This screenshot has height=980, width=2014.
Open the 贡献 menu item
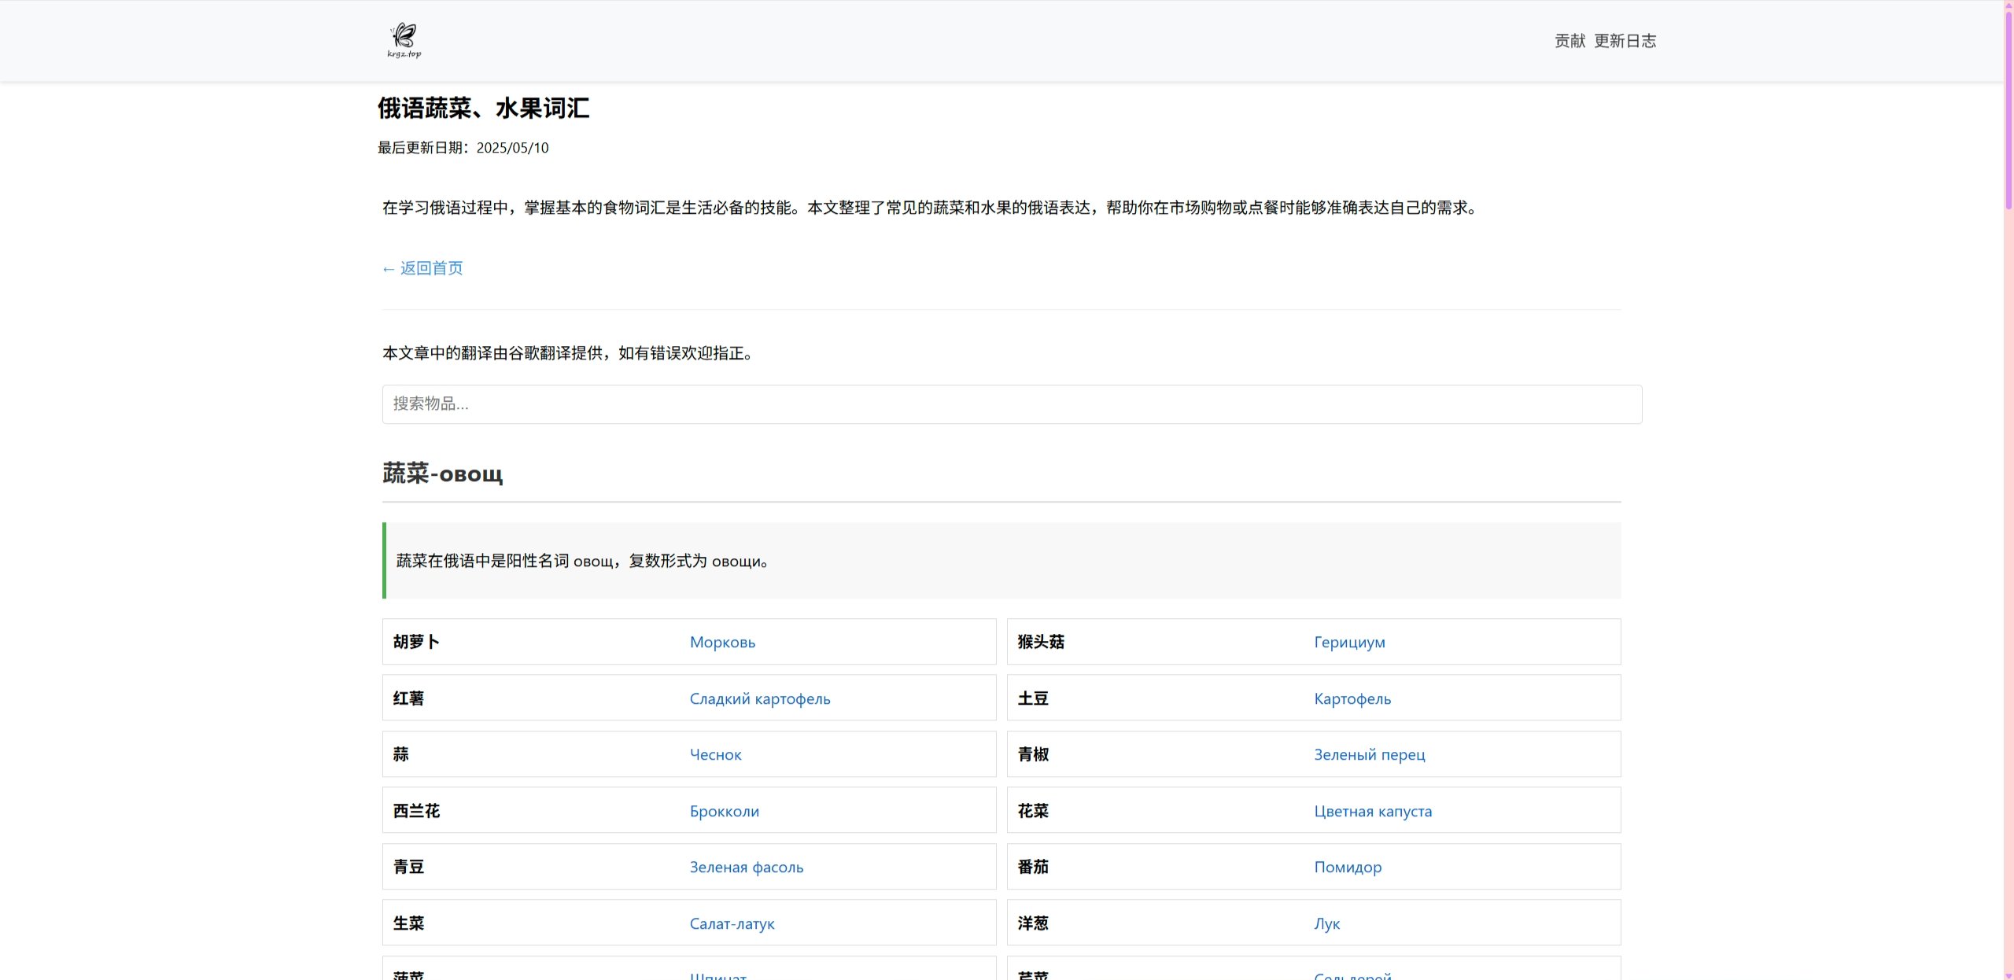[1570, 41]
